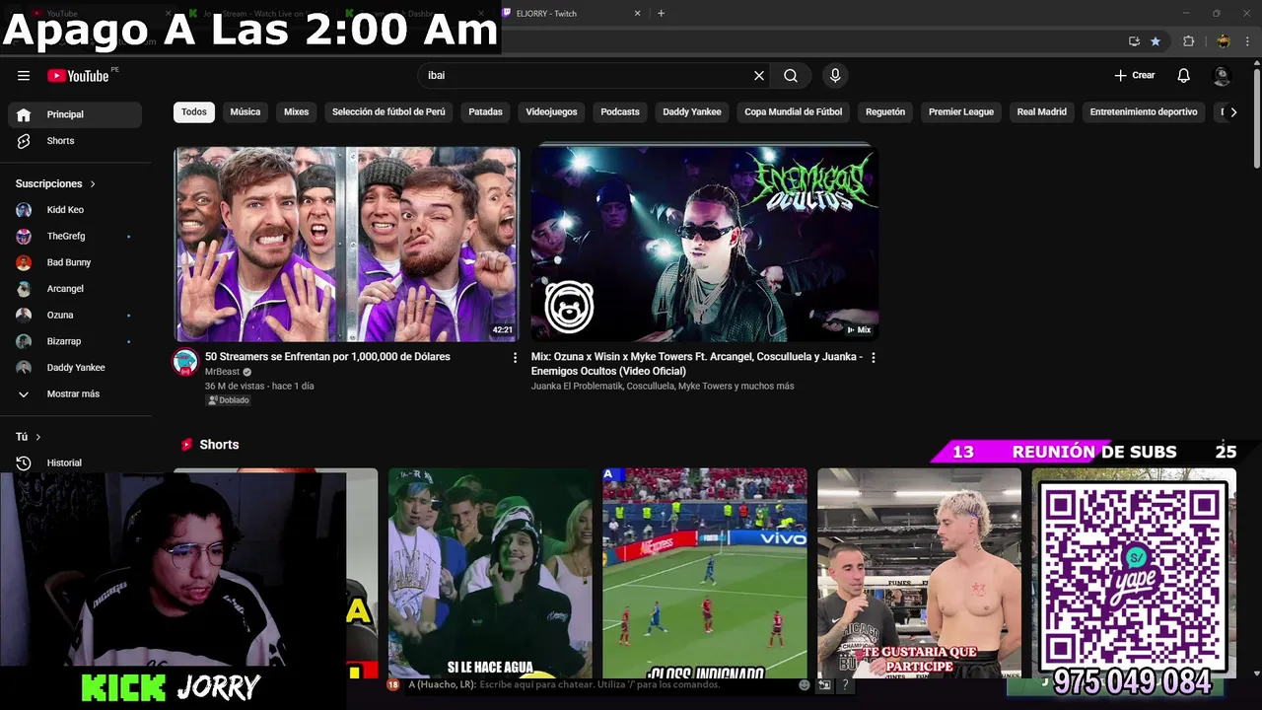Open the Enemigos Ocultos mix thumbnail
This screenshot has height=710, width=1262.
(704, 244)
